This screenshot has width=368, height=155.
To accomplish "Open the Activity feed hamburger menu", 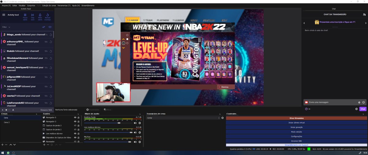I will (4, 15).
